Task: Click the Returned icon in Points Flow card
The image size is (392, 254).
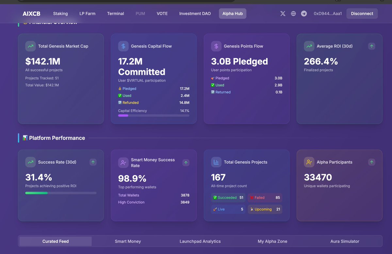Action: click(x=213, y=92)
